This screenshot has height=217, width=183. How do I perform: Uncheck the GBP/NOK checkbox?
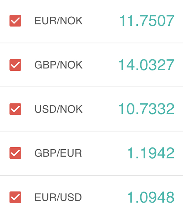[15, 65]
